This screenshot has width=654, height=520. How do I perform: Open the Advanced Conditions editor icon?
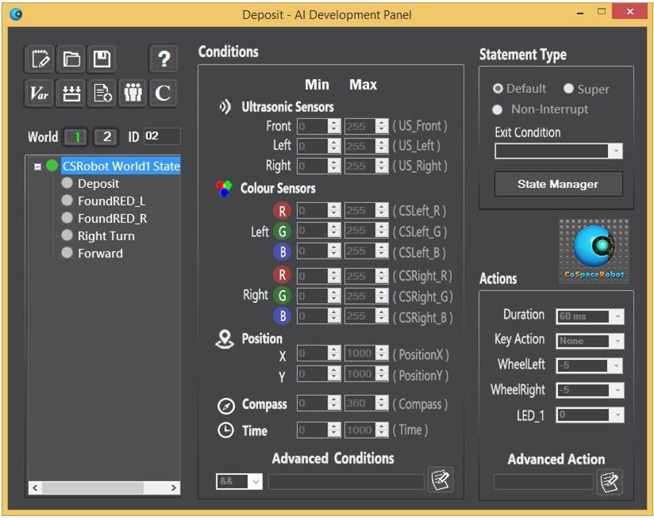coord(440,480)
